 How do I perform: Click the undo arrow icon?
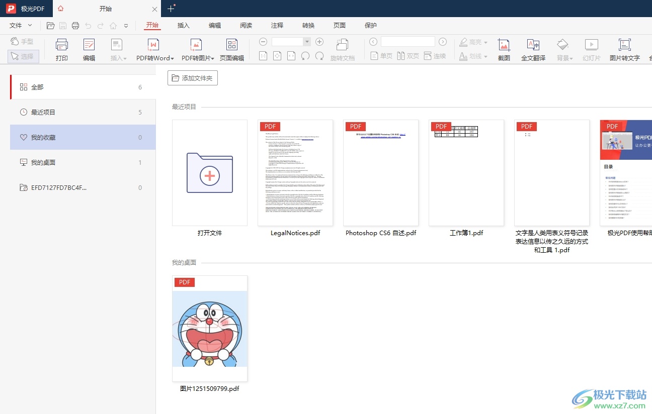click(x=89, y=26)
